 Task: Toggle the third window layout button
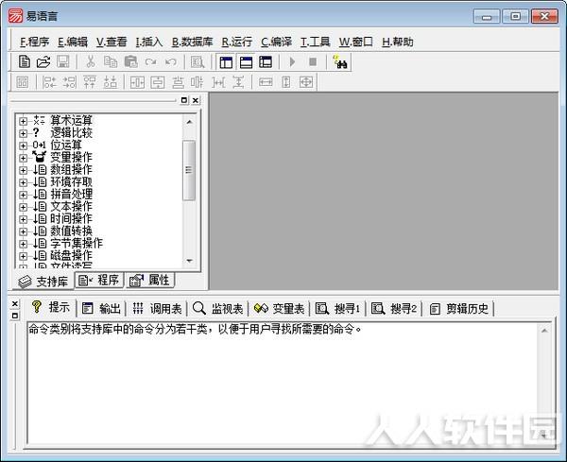pyautogui.click(x=266, y=62)
